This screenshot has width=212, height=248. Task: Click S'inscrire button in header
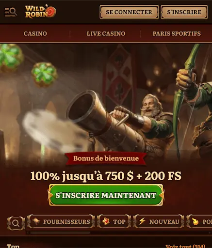point(184,12)
